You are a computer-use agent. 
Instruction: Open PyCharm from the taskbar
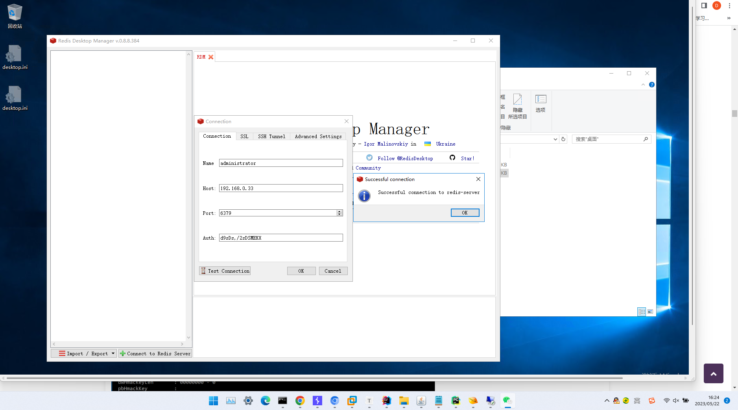[456, 401]
